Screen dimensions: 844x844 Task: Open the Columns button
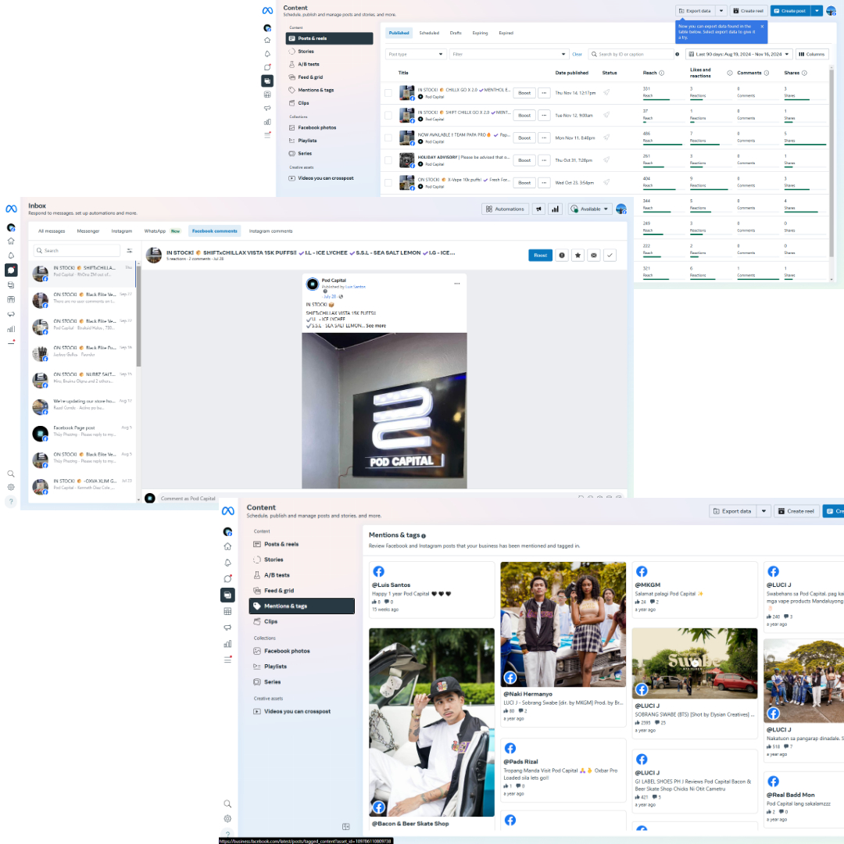pos(812,55)
